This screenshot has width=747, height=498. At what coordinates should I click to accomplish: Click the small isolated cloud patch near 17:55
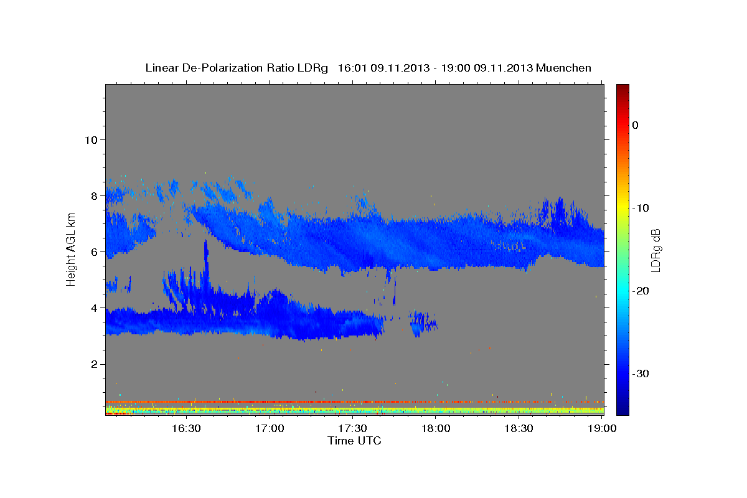[x=424, y=323]
